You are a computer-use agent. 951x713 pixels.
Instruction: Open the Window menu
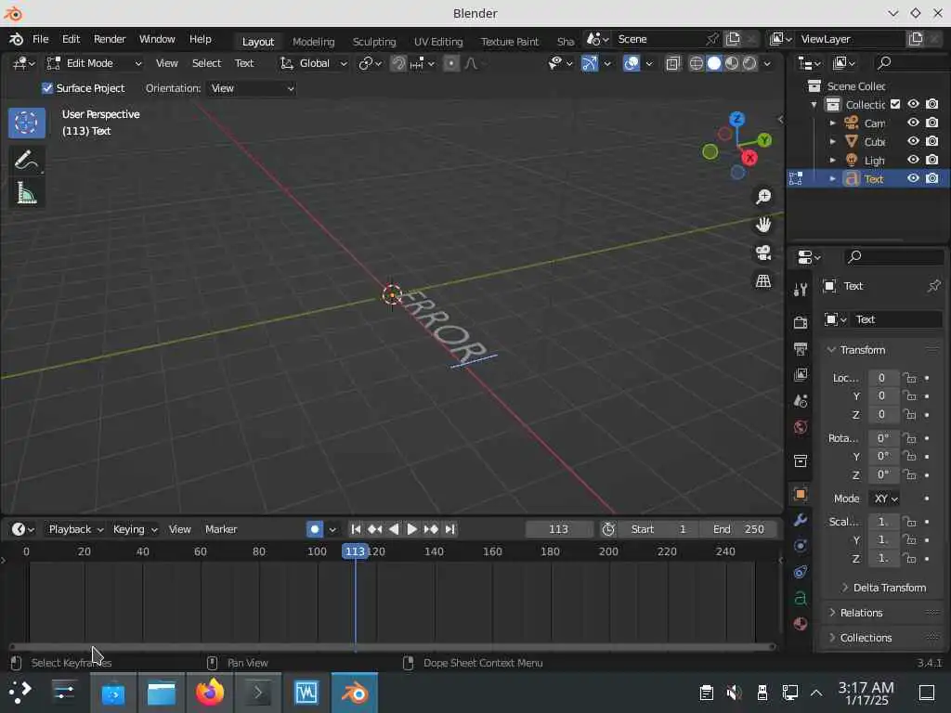[x=157, y=39]
